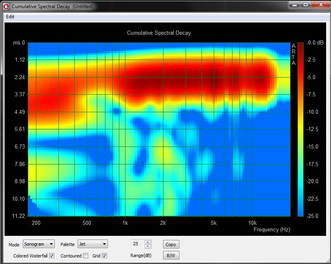The height and width of the screenshot is (264, 331).
Task: Increase Range value with up arrow
Action: 148,242
